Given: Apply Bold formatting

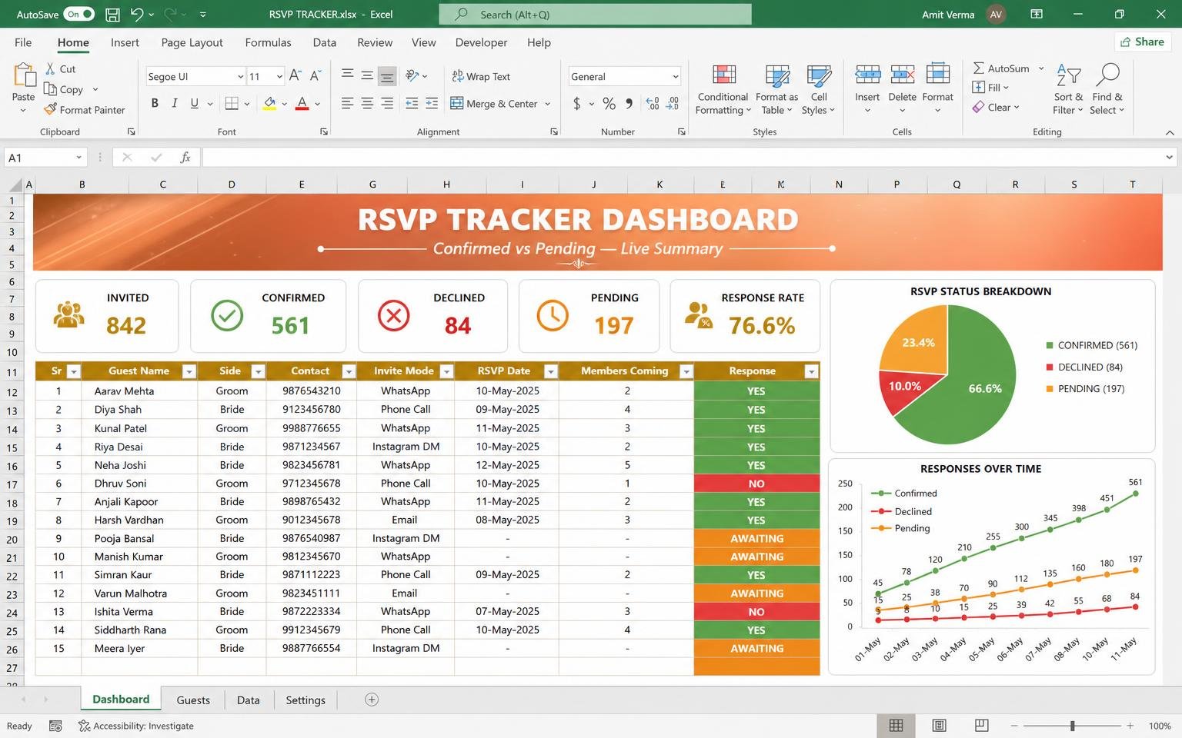Looking at the screenshot, I should point(155,103).
